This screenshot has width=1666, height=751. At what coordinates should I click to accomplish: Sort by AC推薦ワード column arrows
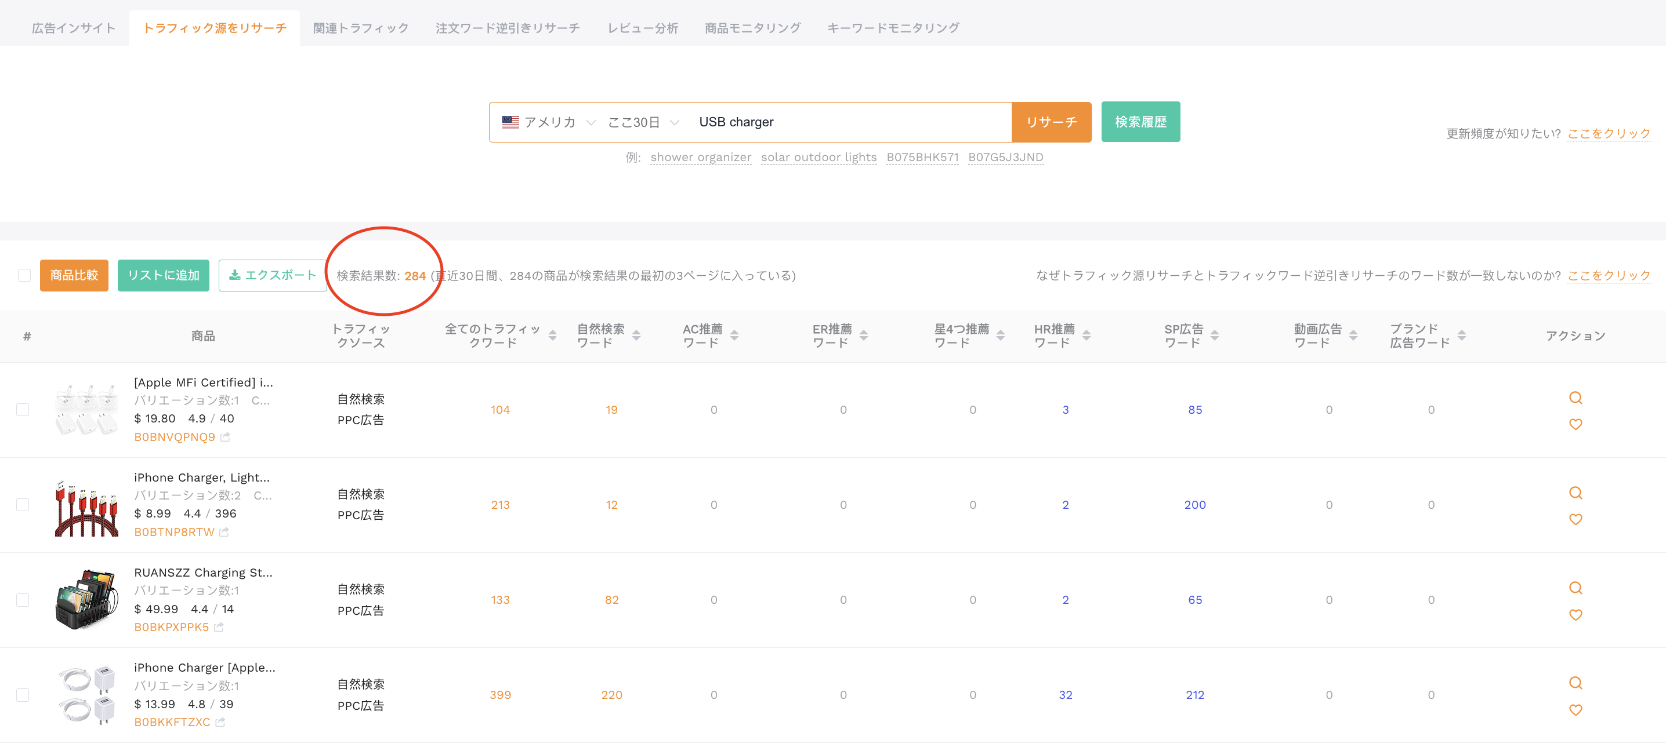point(734,336)
